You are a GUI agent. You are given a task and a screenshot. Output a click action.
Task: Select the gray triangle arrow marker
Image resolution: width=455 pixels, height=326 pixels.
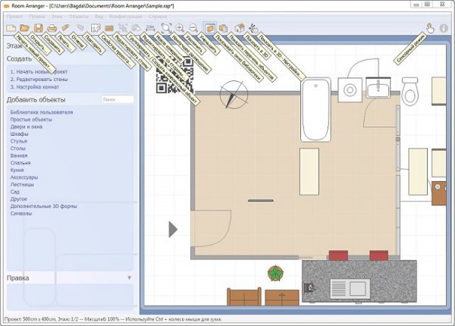[x=173, y=230]
